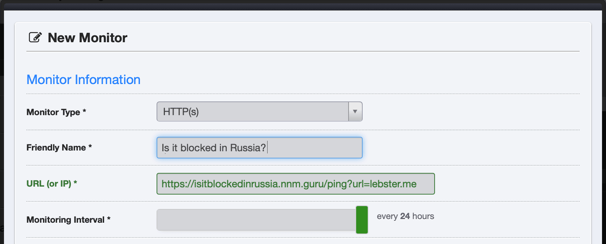Click the dark overlay above the dialog

click(303, 5)
